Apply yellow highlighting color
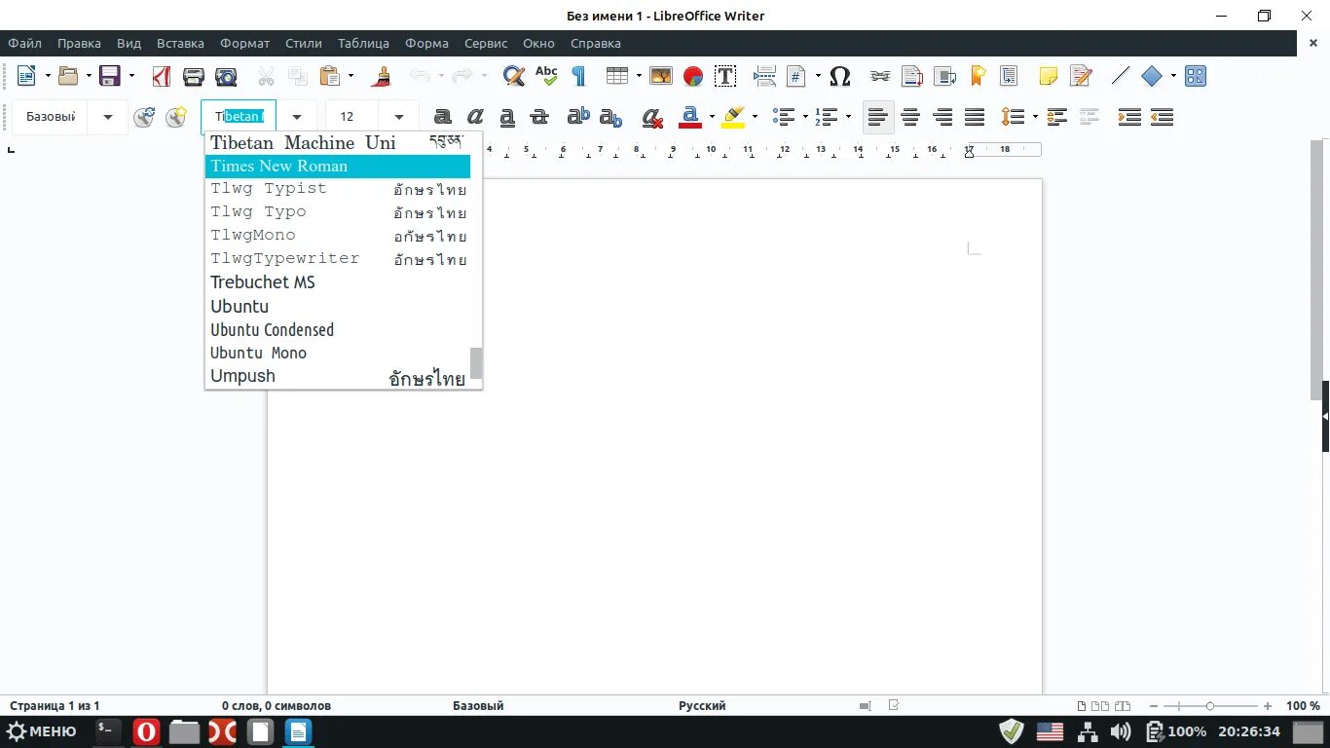 [x=733, y=118]
